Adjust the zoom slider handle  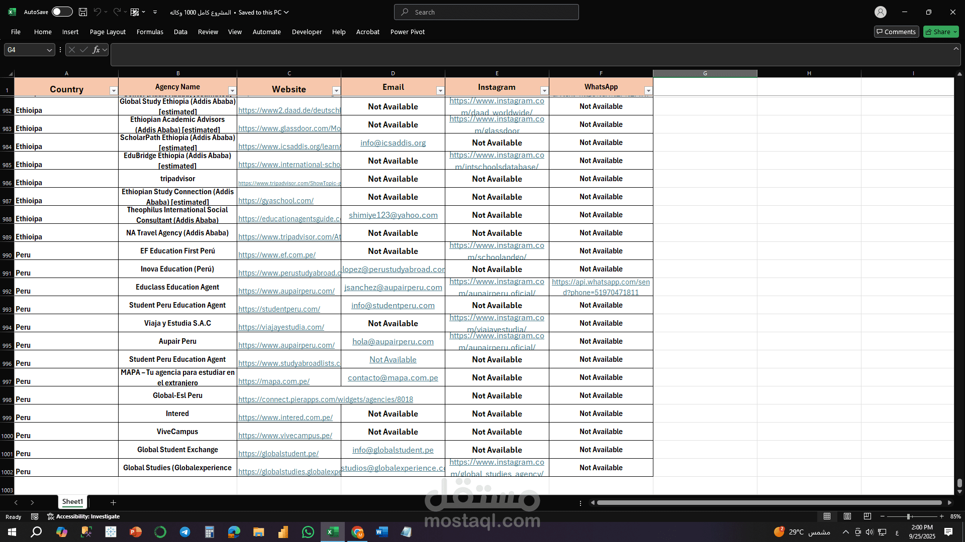point(908,516)
